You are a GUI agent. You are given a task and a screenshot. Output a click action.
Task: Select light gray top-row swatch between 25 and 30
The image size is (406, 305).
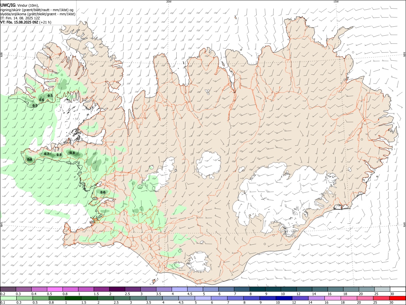coord(382,289)
